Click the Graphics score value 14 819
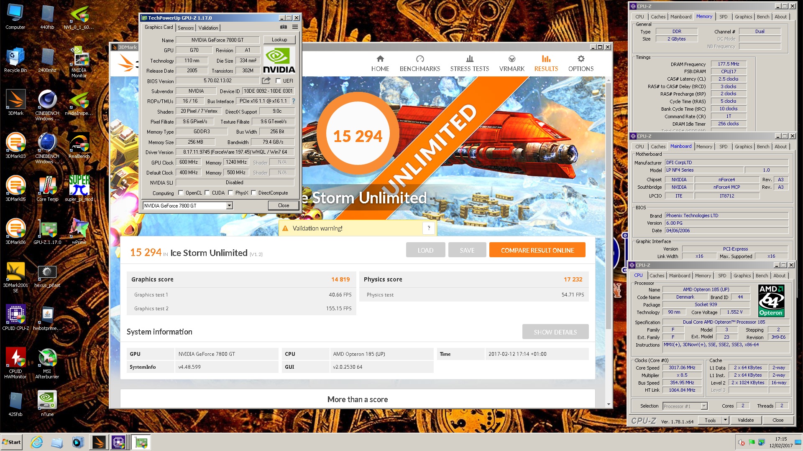The image size is (803, 451). [340, 279]
